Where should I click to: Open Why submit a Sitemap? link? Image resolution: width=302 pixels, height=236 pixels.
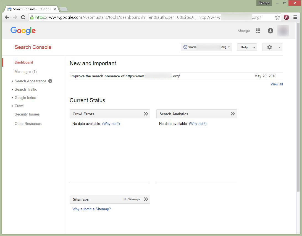click(92, 209)
